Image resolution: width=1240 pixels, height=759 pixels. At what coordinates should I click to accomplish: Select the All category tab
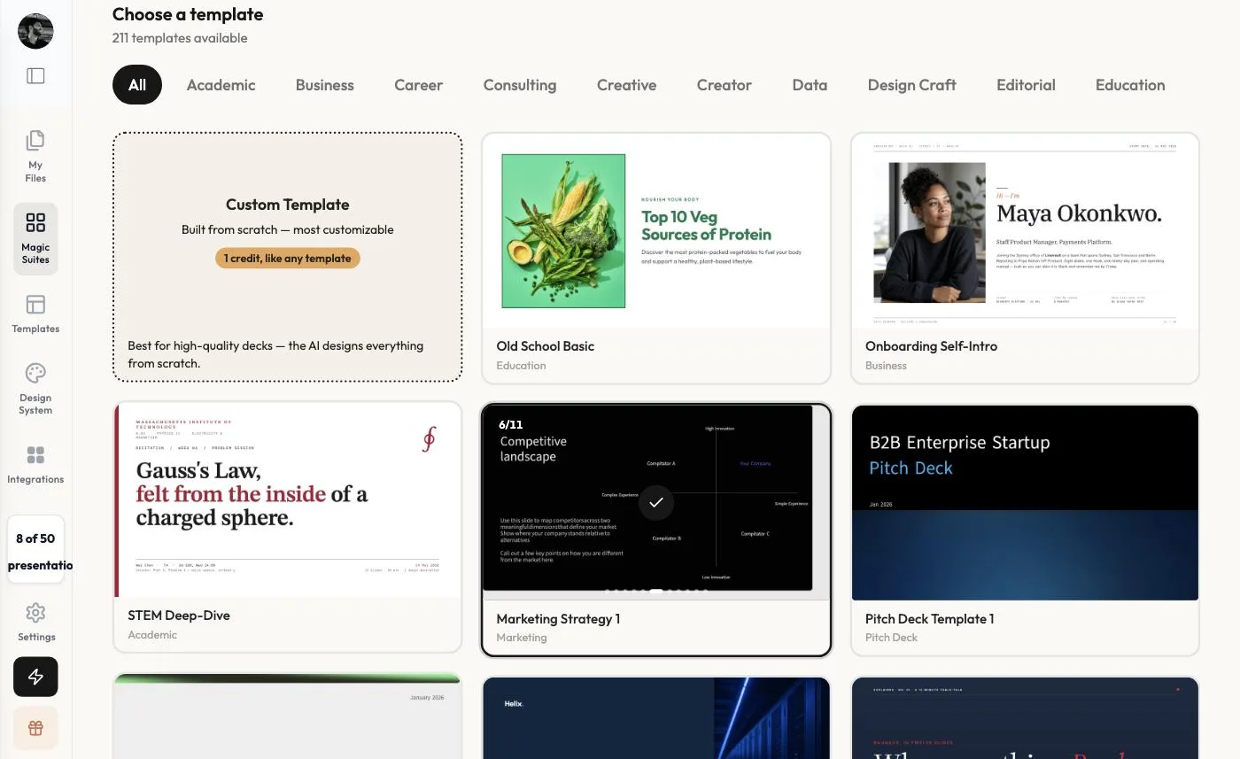137,85
